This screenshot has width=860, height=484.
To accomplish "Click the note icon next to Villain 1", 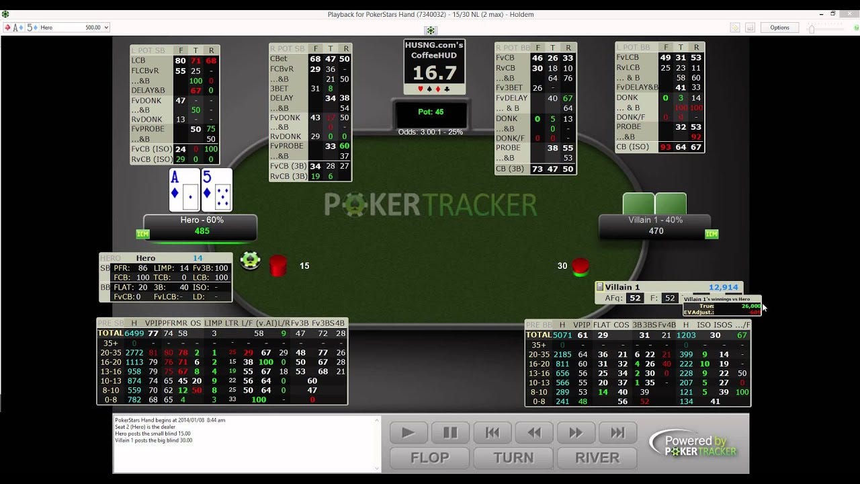I will (x=600, y=287).
